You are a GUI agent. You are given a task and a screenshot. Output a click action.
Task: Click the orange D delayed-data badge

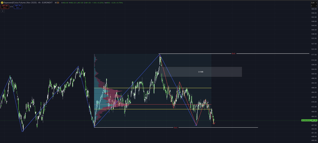[x=58, y=3]
